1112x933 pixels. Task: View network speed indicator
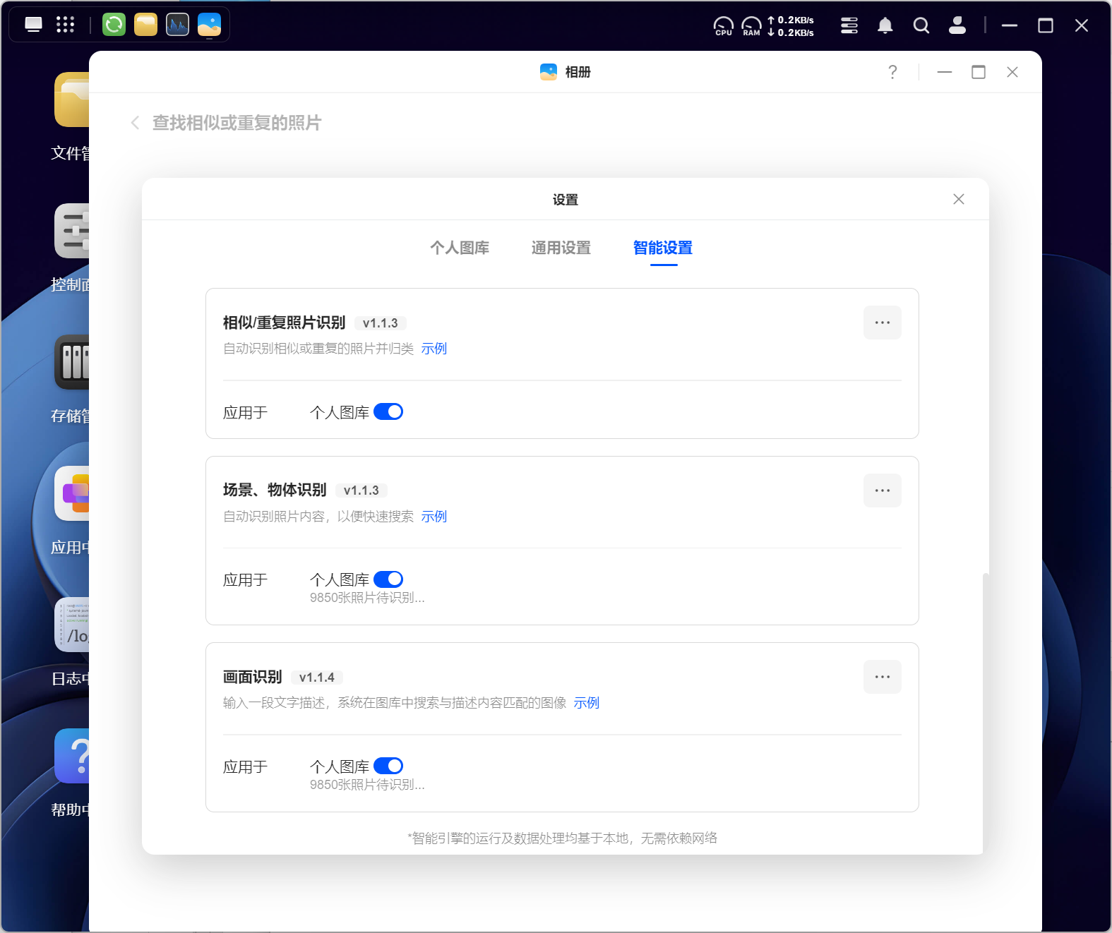coord(791,26)
